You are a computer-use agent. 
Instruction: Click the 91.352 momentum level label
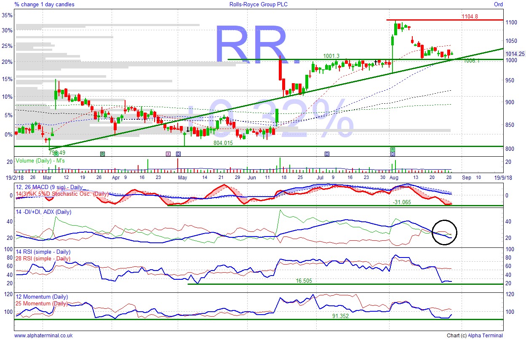tap(340, 316)
